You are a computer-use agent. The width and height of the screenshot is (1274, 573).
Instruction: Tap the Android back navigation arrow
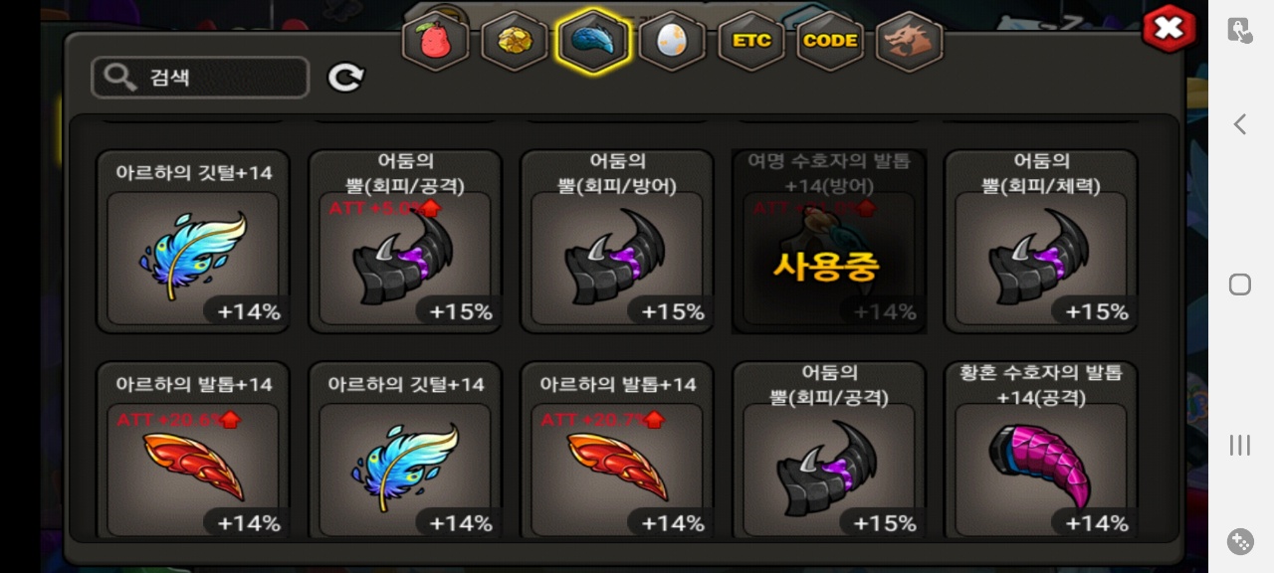click(x=1240, y=124)
